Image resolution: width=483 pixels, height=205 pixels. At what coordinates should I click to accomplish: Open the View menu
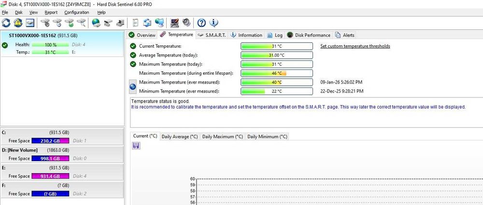tap(34, 13)
